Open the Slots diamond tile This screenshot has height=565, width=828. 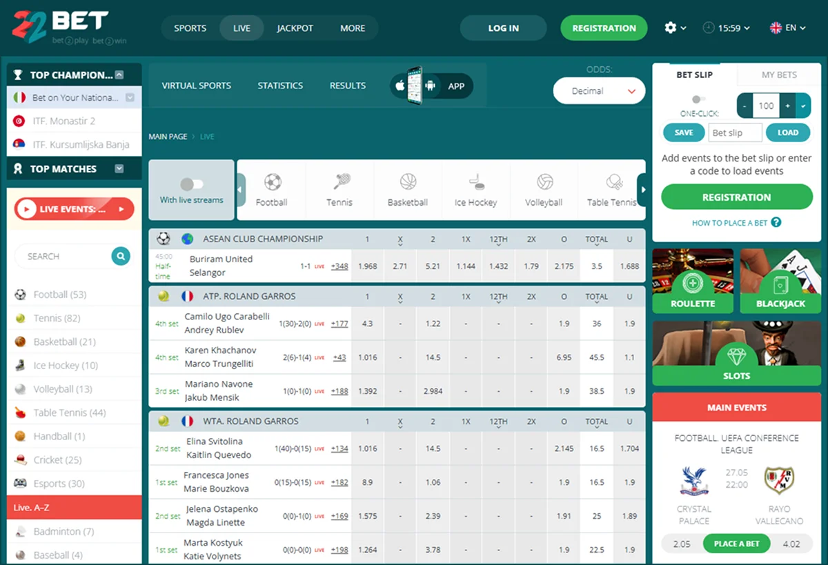point(737,353)
